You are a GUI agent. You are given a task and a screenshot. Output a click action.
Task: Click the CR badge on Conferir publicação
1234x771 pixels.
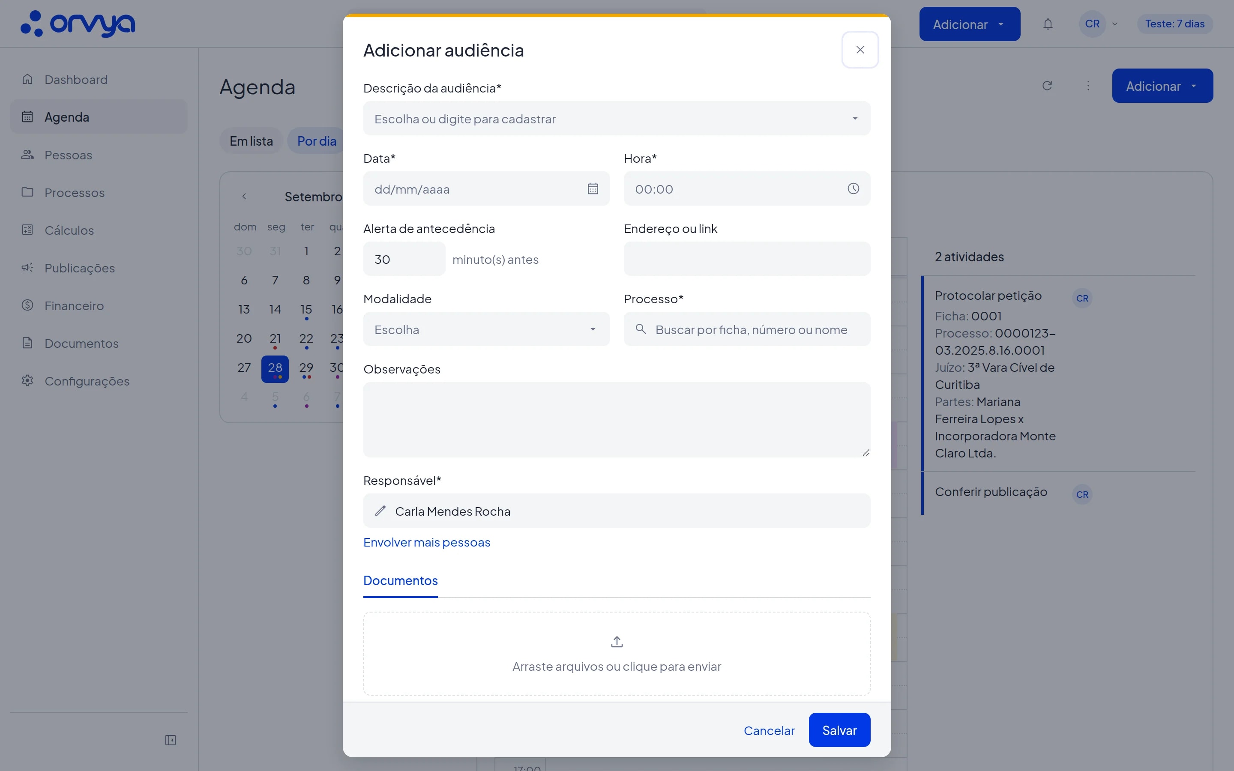coord(1082,495)
